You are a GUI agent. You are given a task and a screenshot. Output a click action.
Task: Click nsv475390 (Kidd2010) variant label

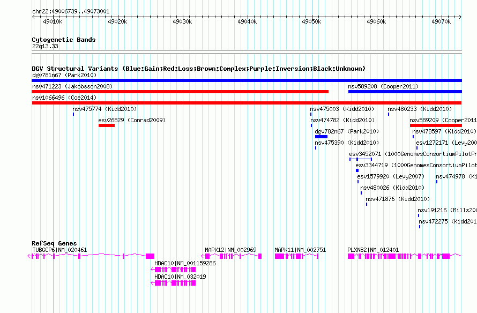click(347, 143)
